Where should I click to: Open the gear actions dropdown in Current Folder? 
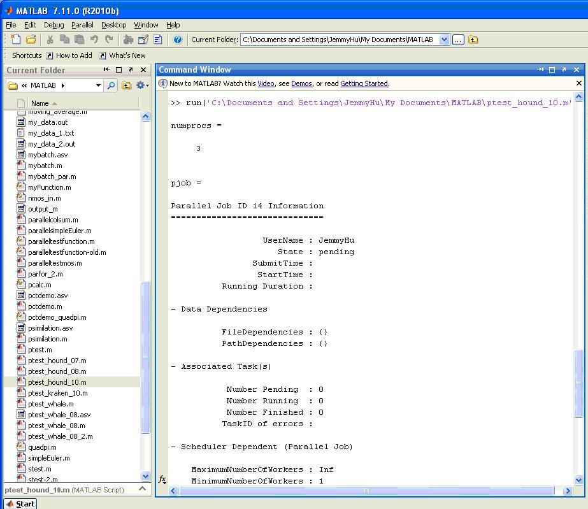point(142,85)
